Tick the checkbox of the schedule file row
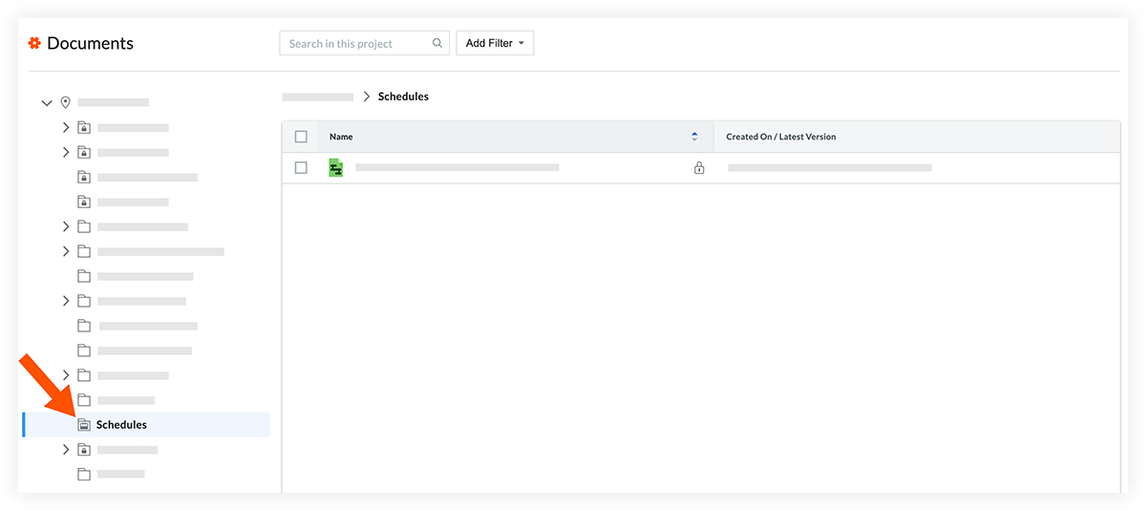1146x511 pixels. [301, 167]
